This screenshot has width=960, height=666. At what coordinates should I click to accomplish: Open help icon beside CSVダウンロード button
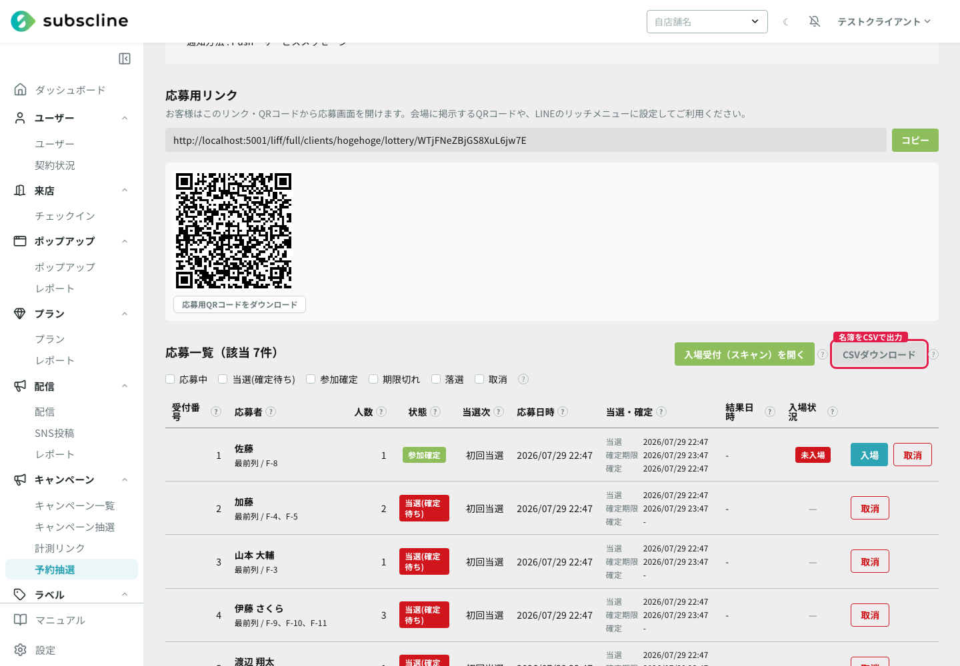933,354
